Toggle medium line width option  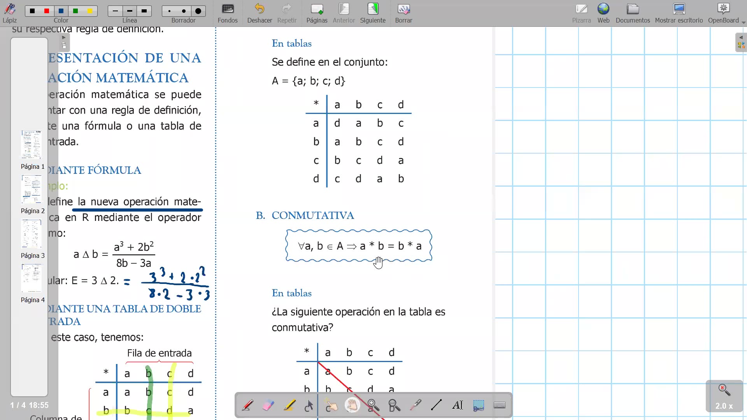[130, 11]
